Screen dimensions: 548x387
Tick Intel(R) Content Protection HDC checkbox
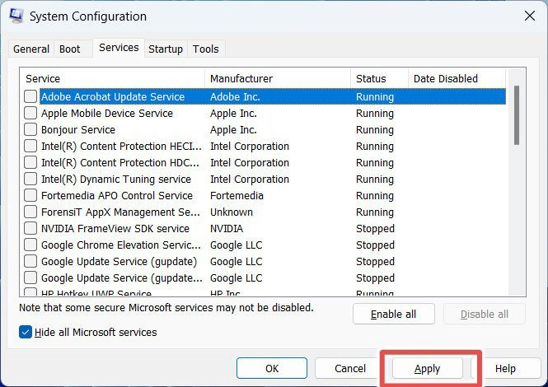(x=30, y=162)
